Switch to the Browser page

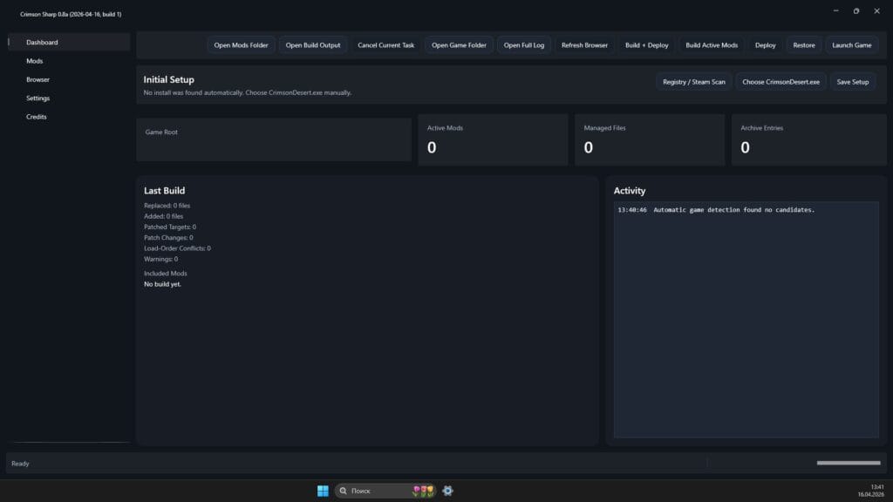69,79
